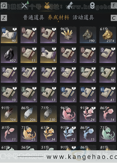Click the map pin stack icon

click(92, 5)
